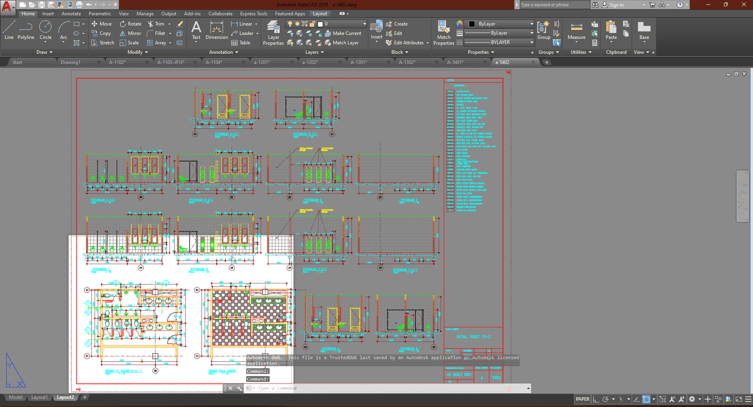Viewport: 753px width, 407px height.
Task: Toggle PAPER space button in status bar
Action: pos(582,399)
